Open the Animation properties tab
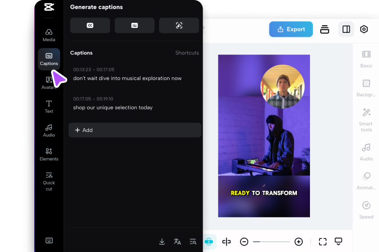The width and height of the screenshot is (379, 252). [366, 181]
